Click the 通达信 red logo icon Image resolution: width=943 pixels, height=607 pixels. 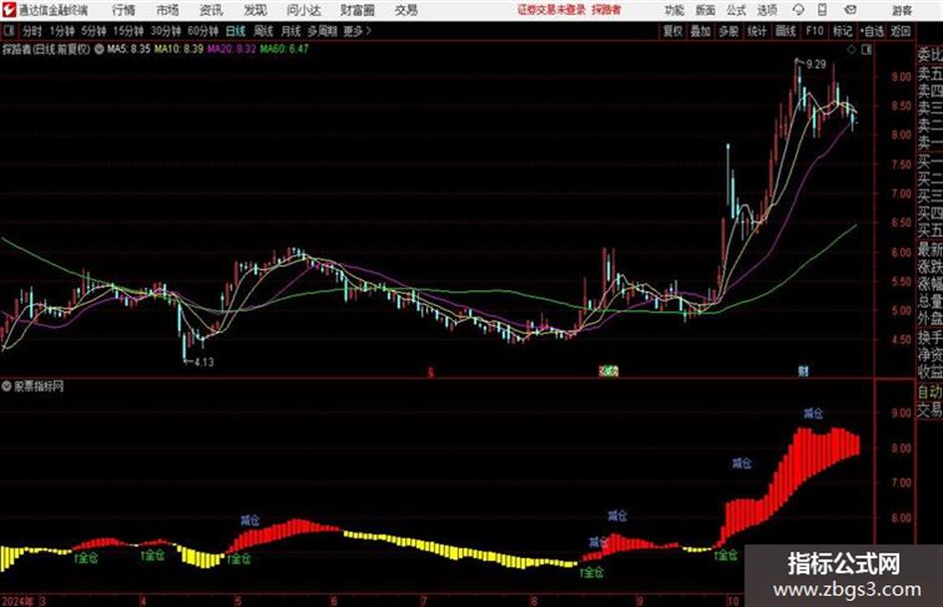coord(8,10)
